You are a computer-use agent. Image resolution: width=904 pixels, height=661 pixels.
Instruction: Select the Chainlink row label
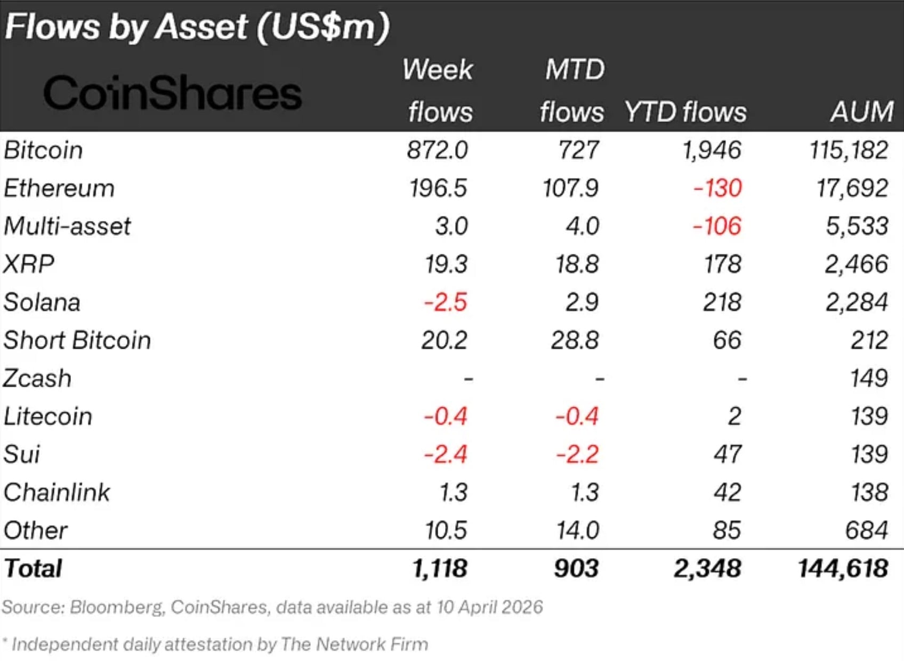pyautogui.click(x=57, y=492)
